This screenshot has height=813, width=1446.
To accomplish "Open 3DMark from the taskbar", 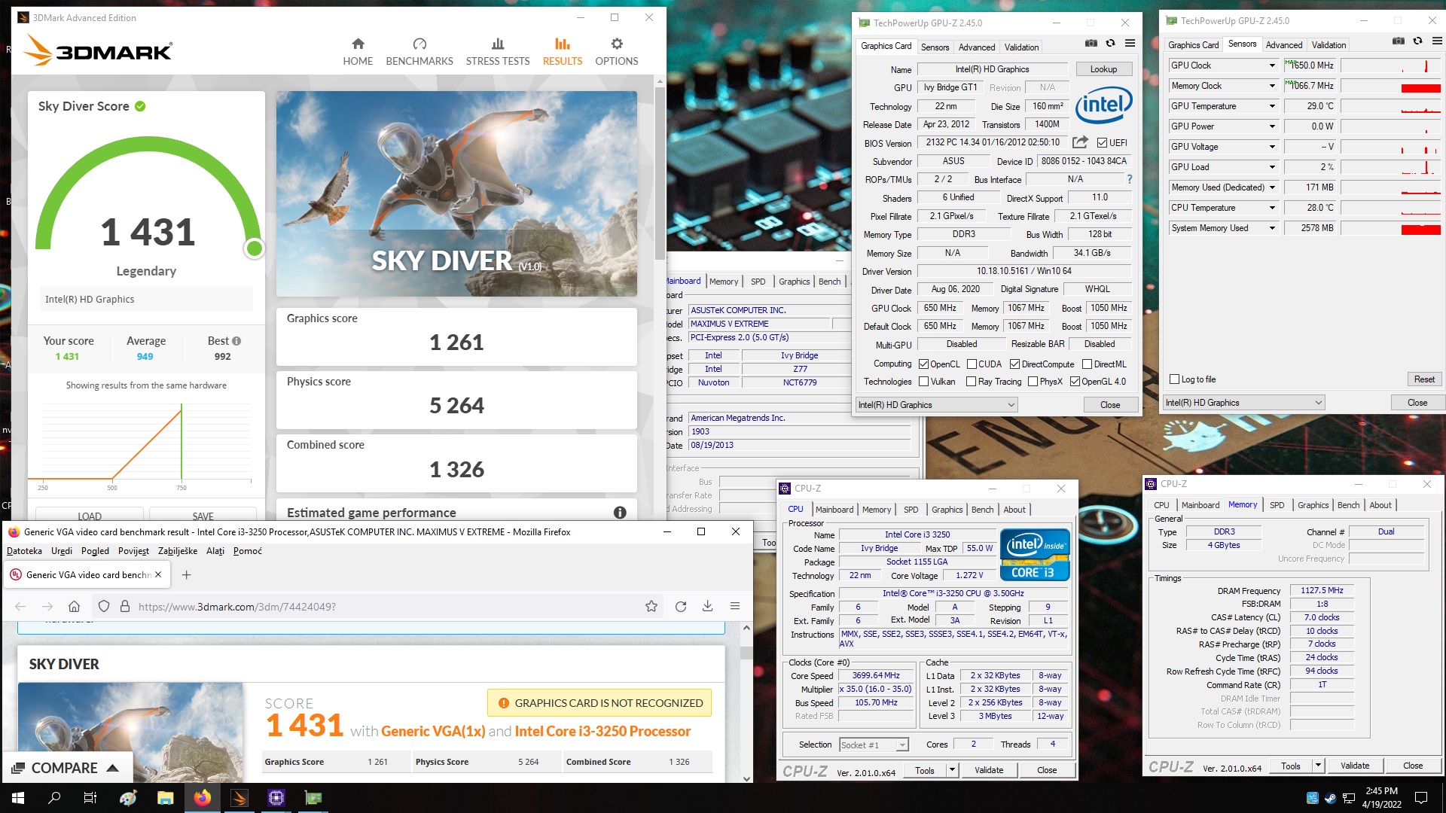I will [239, 798].
